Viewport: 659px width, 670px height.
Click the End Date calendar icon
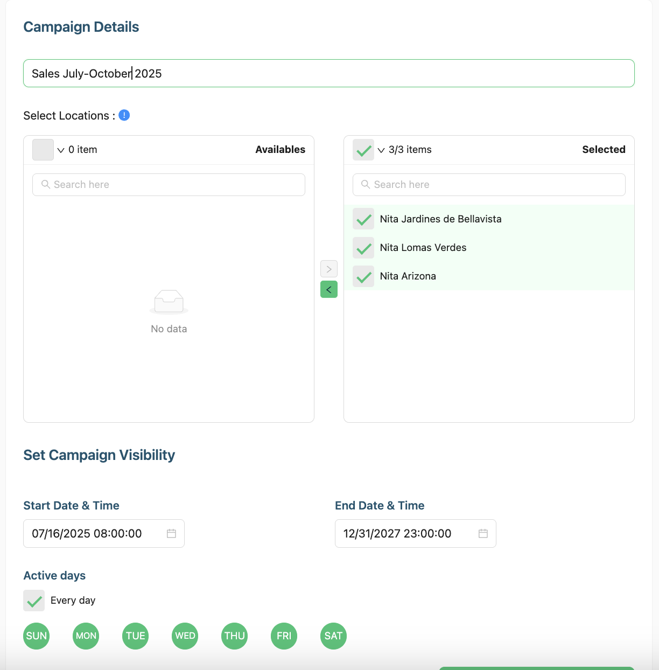(x=483, y=533)
